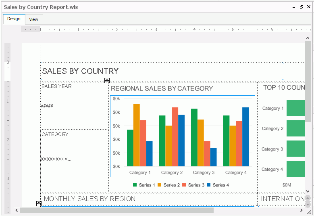Image resolution: width=314 pixels, height=216 pixels.
Task: Click the scroll left arrow of horizontal scrollbar
Action: [x=17, y=210]
